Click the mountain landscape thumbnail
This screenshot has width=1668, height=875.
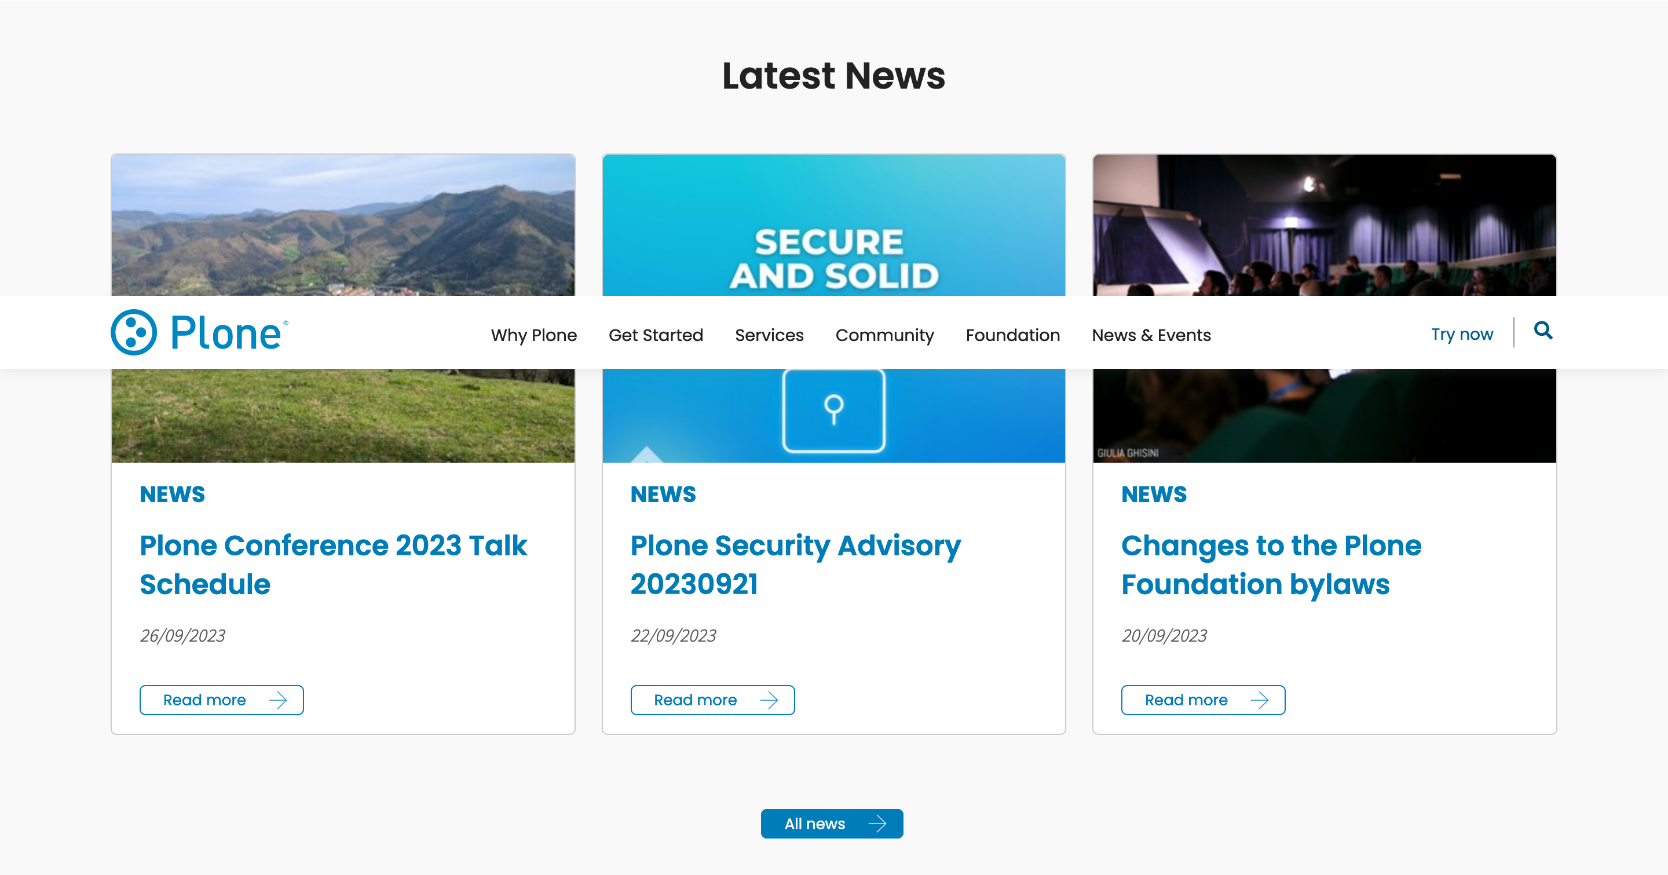[x=343, y=225]
